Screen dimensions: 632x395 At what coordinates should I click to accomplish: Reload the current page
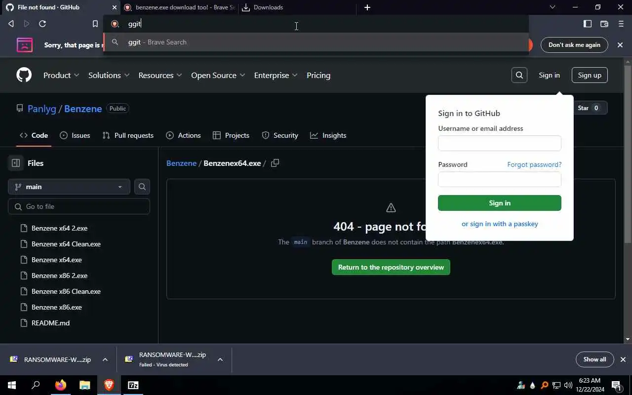point(42,24)
